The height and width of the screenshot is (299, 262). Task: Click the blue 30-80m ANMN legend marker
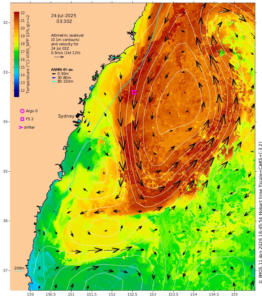point(54,78)
